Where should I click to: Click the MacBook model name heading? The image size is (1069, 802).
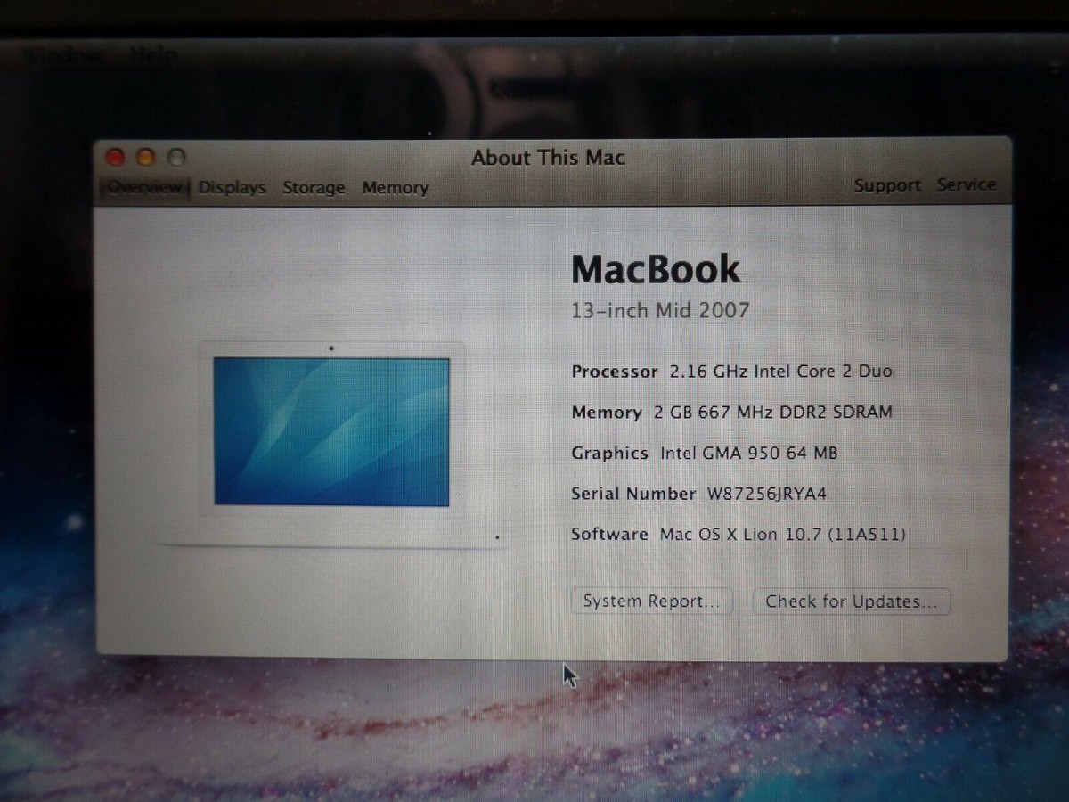pyautogui.click(x=656, y=270)
